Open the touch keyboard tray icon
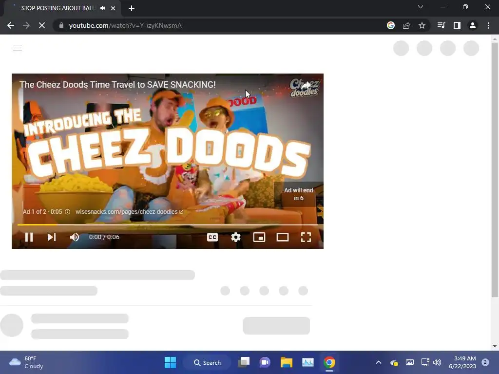Viewport: 499px width, 374px height. tap(410, 362)
